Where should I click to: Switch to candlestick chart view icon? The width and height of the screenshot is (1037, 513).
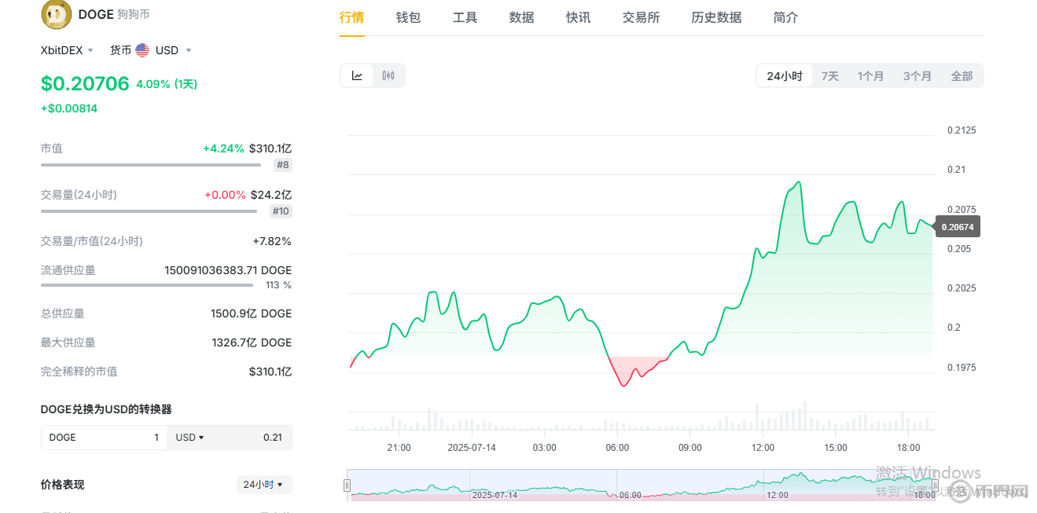click(x=388, y=75)
